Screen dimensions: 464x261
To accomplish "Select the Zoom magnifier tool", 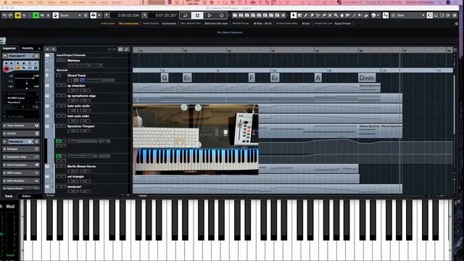I will point(336,15).
